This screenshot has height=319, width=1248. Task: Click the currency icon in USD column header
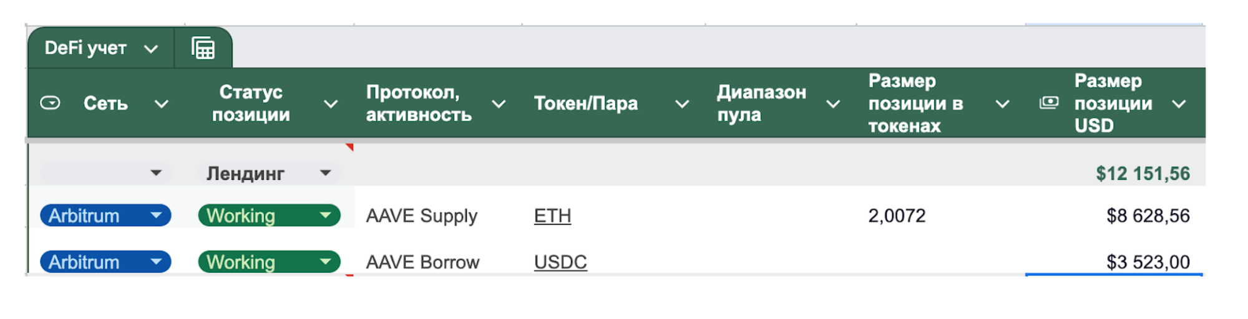pyautogui.click(x=1049, y=103)
